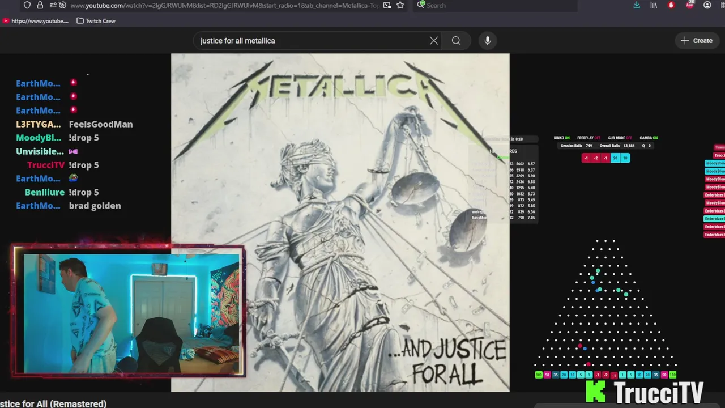
Task: Click the tracking protection shield icon
Action: point(27,5)
